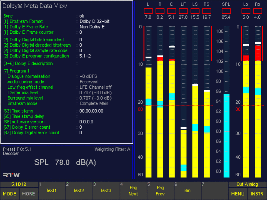This screenshot has width=267, height=200.
Task: Select softkey 2 Text2
Action: pos(79,190)
